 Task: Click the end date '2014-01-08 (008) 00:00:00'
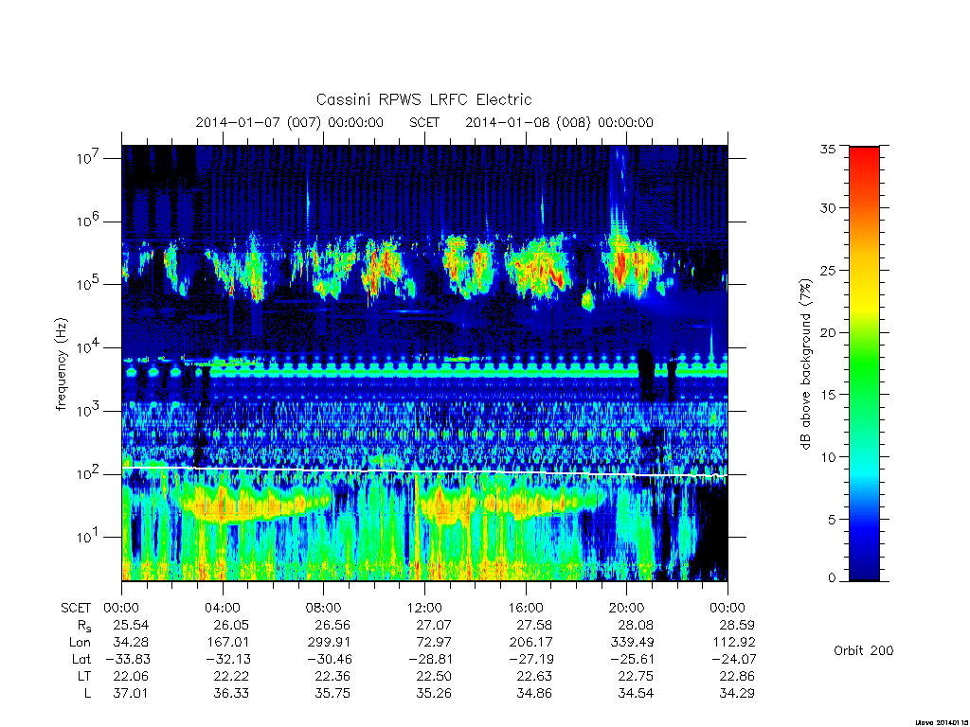tap(559, 122)
